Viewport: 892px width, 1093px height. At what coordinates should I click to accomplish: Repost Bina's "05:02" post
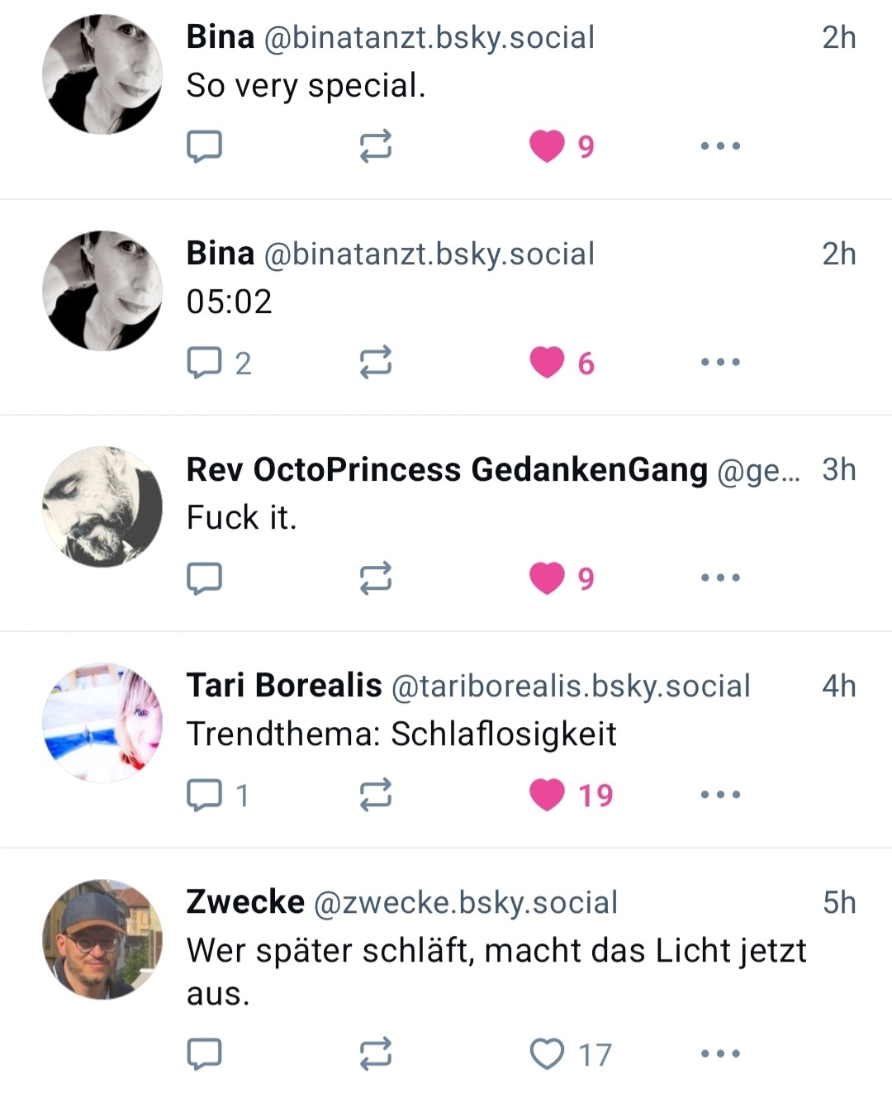click(375, 363)
